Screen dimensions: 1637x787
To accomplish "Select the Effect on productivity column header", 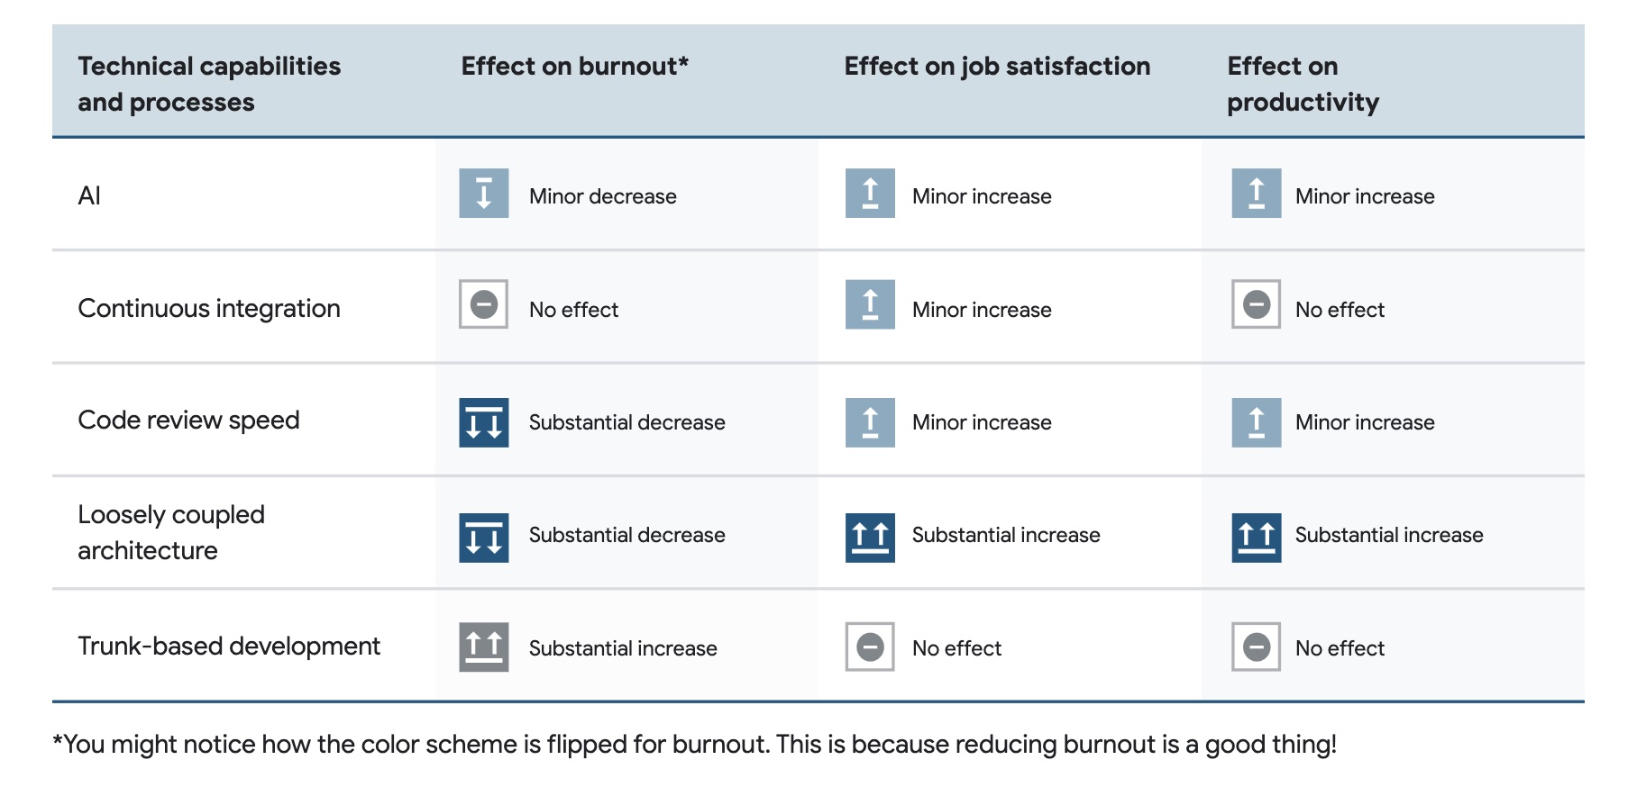I will [x=1303, y=84].
